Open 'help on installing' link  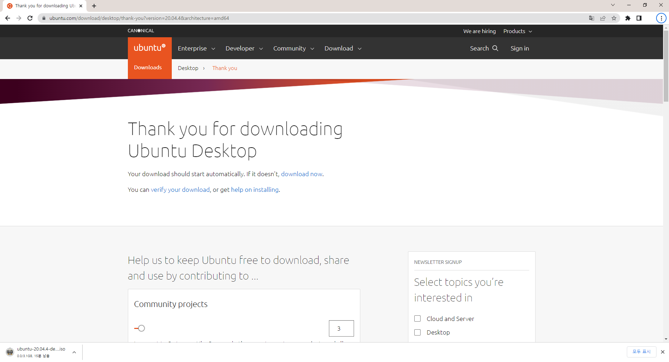255,190
